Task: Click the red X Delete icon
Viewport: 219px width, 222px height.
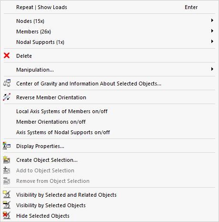Action: pyautogui.click(x=7, y=56)
